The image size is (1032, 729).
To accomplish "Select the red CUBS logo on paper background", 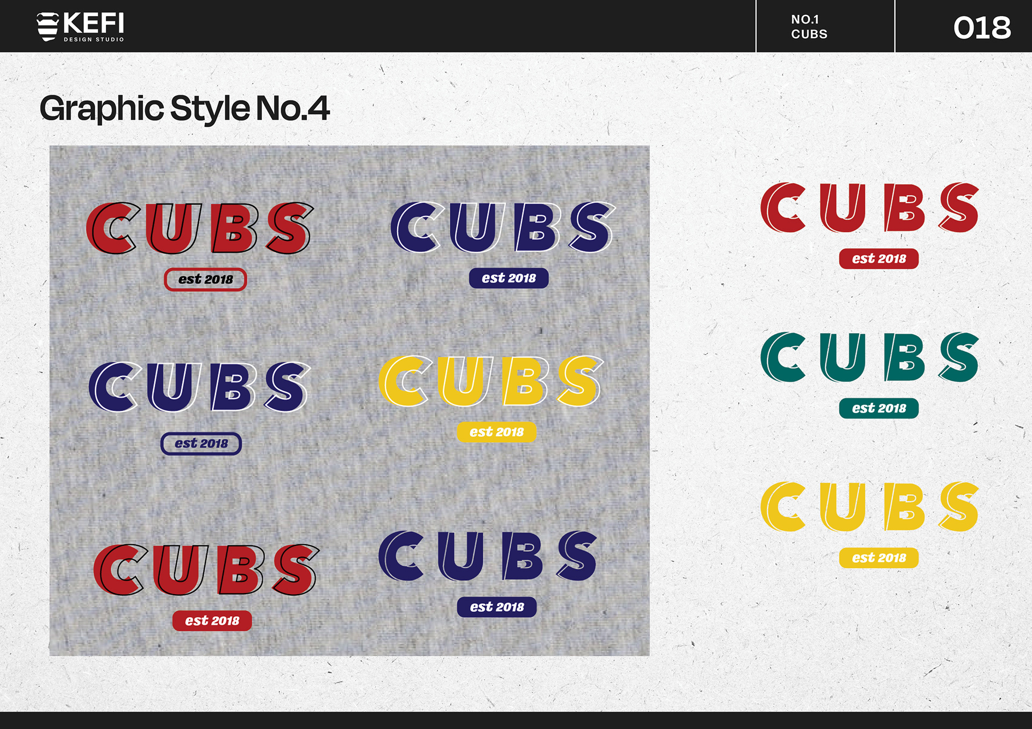I will coord(870,207).
